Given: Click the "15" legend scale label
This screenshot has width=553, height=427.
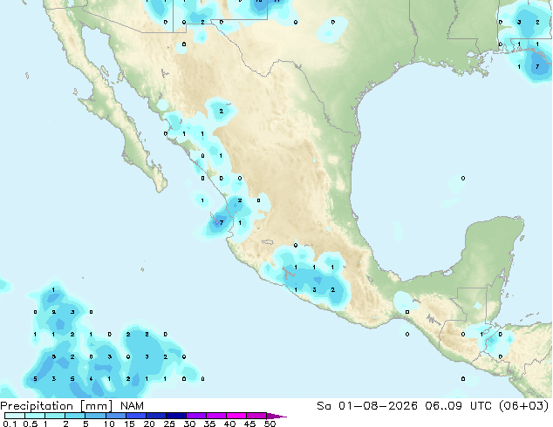Looking at the screenshot, I should pyautogui.click(x=129, y=424).
